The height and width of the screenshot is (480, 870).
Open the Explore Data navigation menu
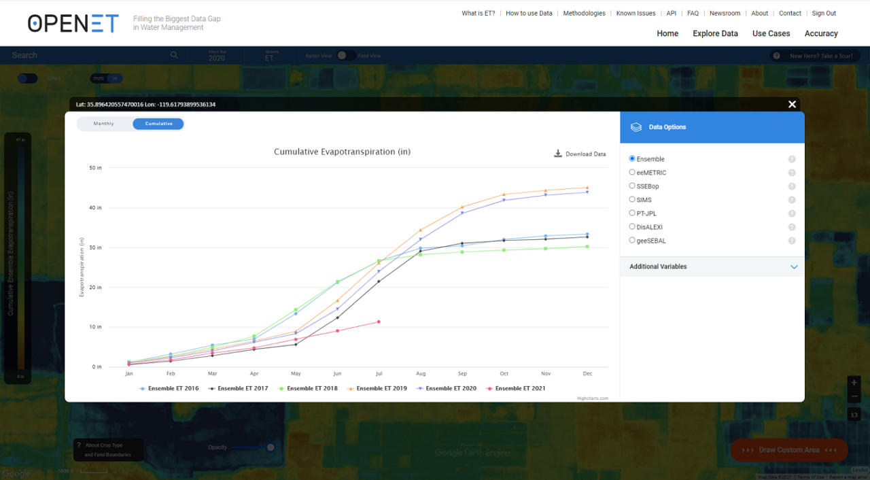(715, 33)
